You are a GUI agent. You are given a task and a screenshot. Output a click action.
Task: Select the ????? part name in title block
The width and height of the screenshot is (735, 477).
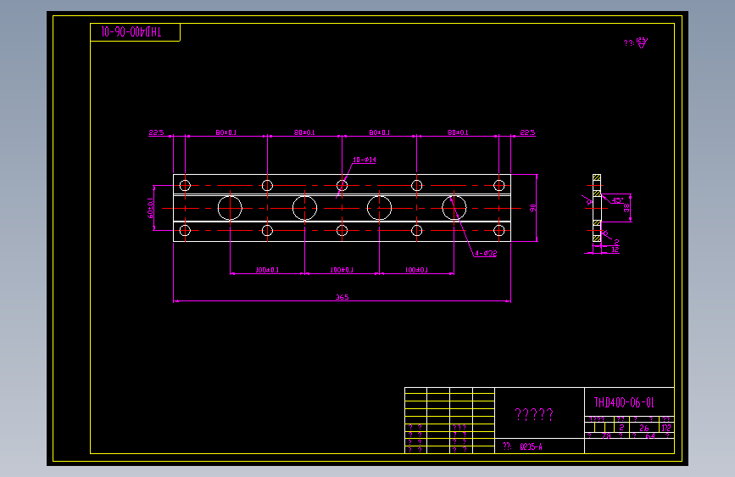tap(534, 414)
